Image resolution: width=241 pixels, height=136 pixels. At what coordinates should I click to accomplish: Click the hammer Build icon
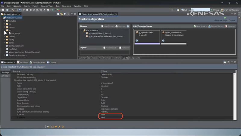tap(13, 10)
